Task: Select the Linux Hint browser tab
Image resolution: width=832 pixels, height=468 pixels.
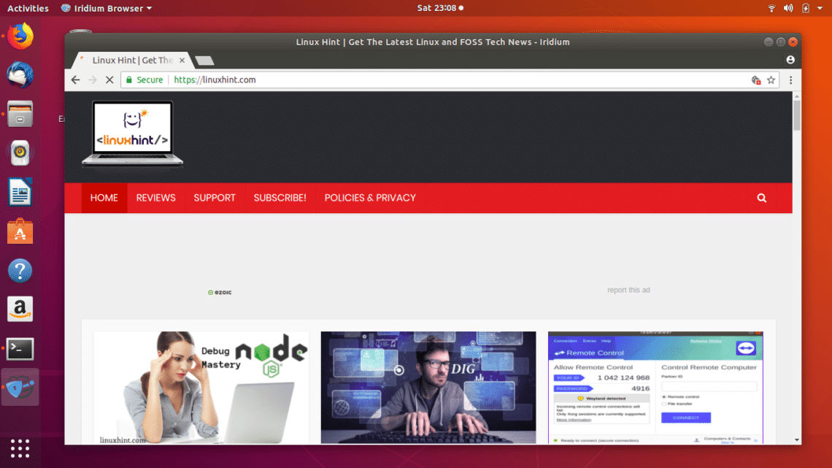Action: pos(133,61)
